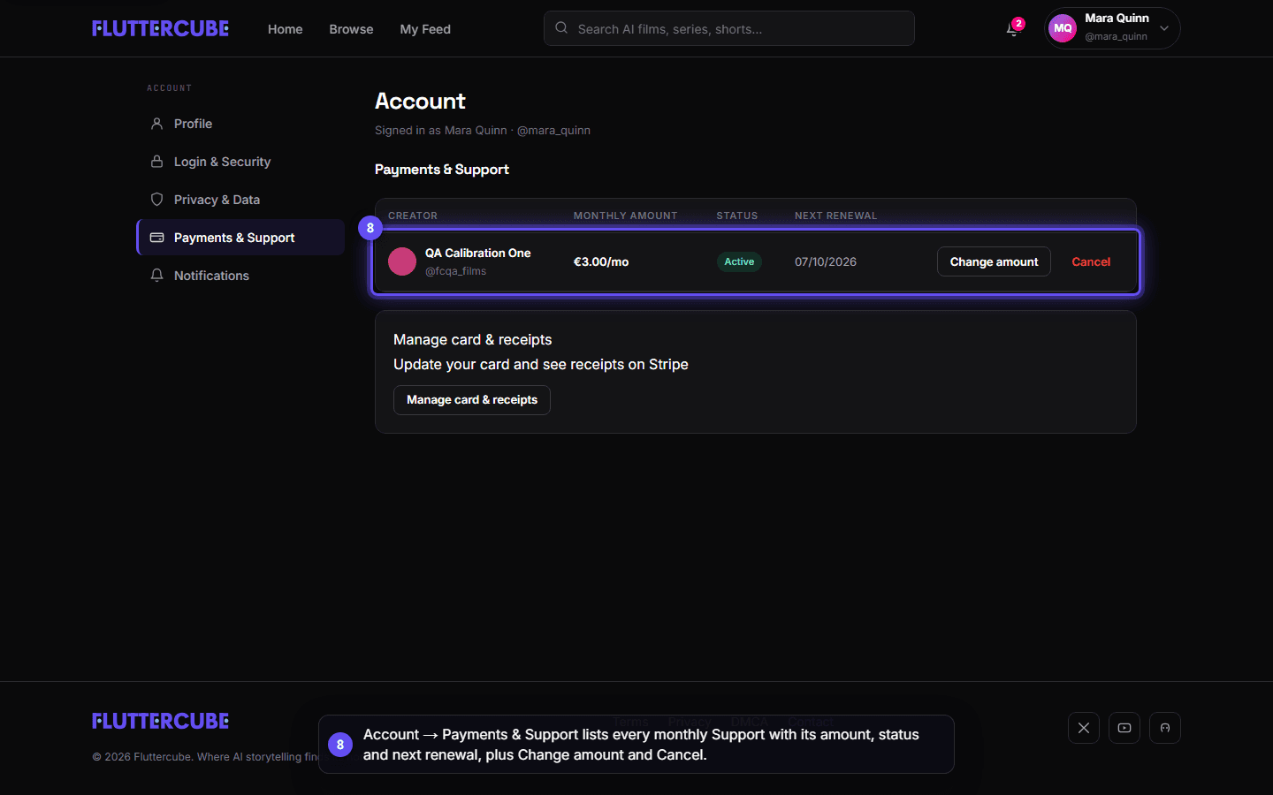Click the 07/10/2026 renewal date
The height and width of the screenshot is (795, 1273).
[x=826, y=261]
